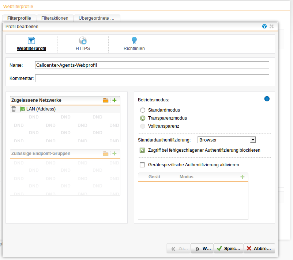Switch to Übergeordnete tab

97,18
